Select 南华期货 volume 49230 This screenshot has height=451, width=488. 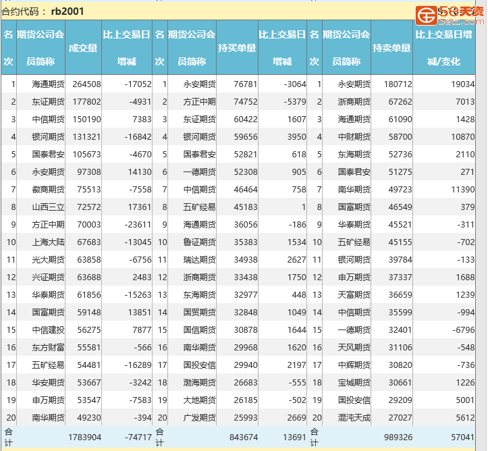pyautogui.click(x=89, y=418)
